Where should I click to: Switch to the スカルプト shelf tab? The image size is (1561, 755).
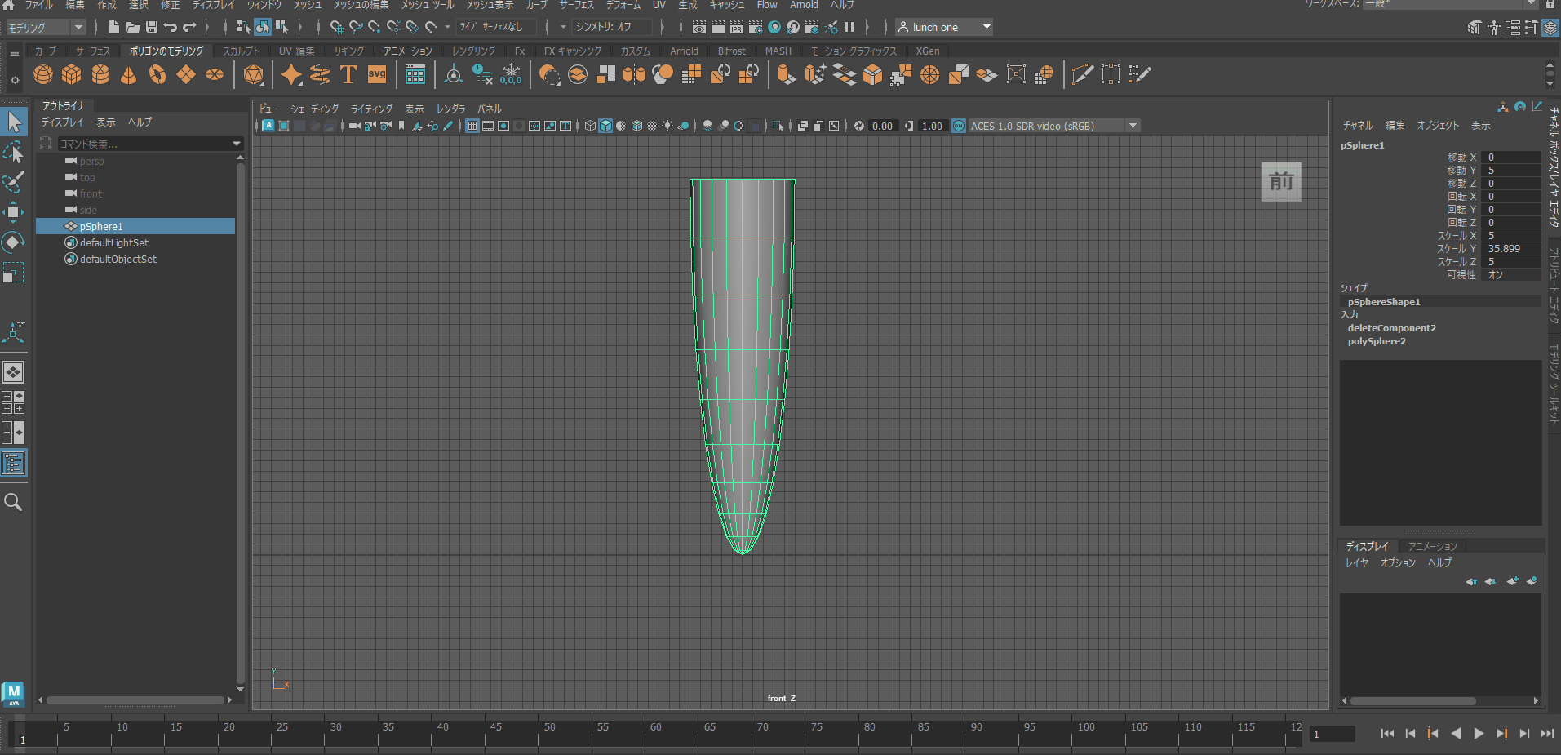pyautogui.click(x=241, y=51)
